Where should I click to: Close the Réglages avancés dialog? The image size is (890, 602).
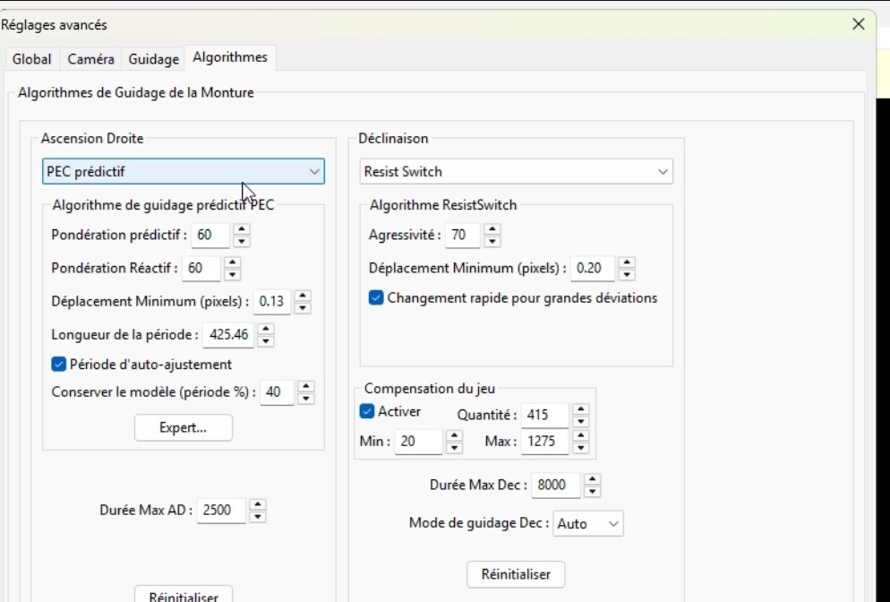(x=859, y=24)
